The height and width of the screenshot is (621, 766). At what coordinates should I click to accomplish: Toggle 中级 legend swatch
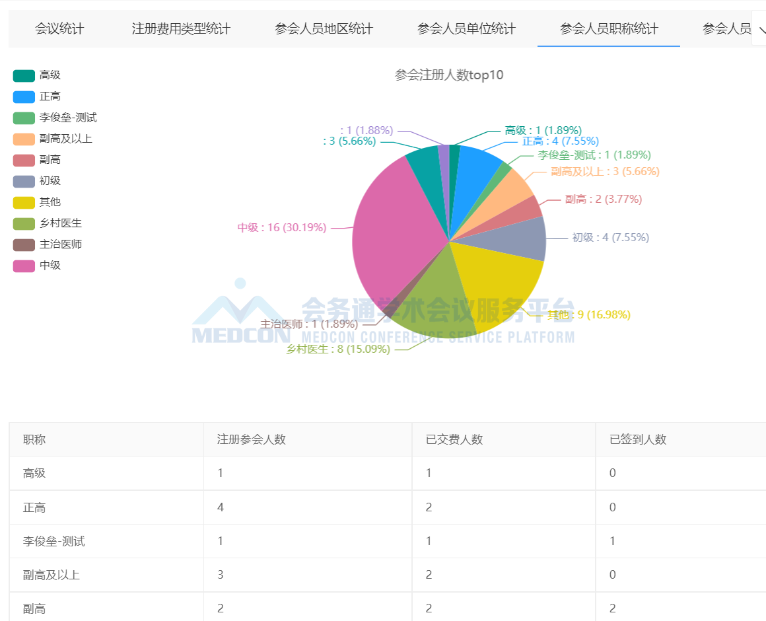[x=24, y=266]
